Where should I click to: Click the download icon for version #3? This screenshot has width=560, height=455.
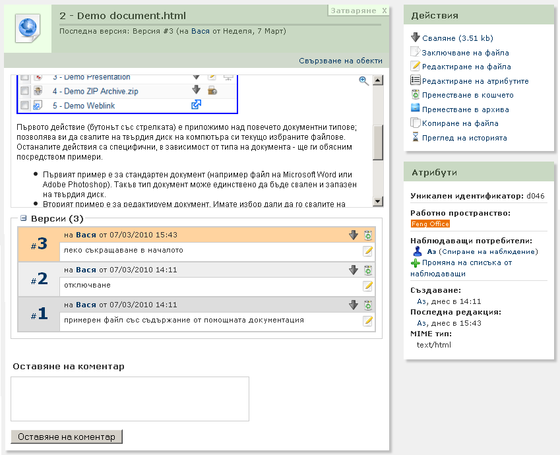(354, 235)
